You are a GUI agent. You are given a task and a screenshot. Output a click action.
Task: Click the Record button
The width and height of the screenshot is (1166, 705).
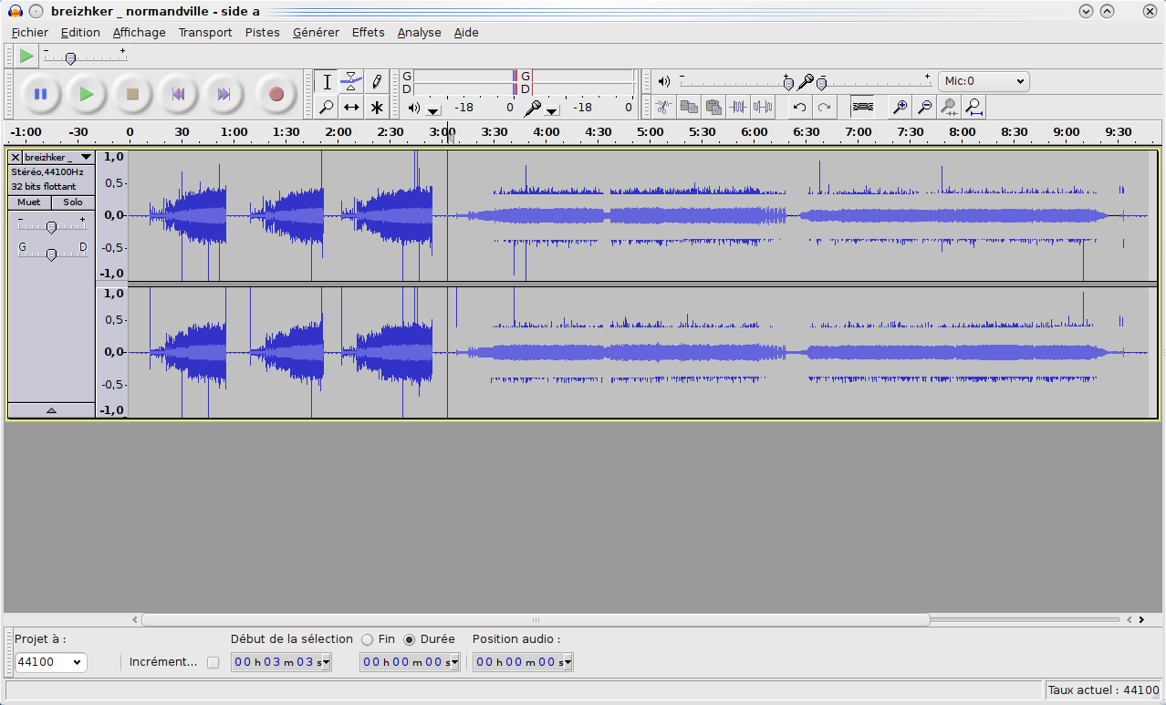click(276, 94)
